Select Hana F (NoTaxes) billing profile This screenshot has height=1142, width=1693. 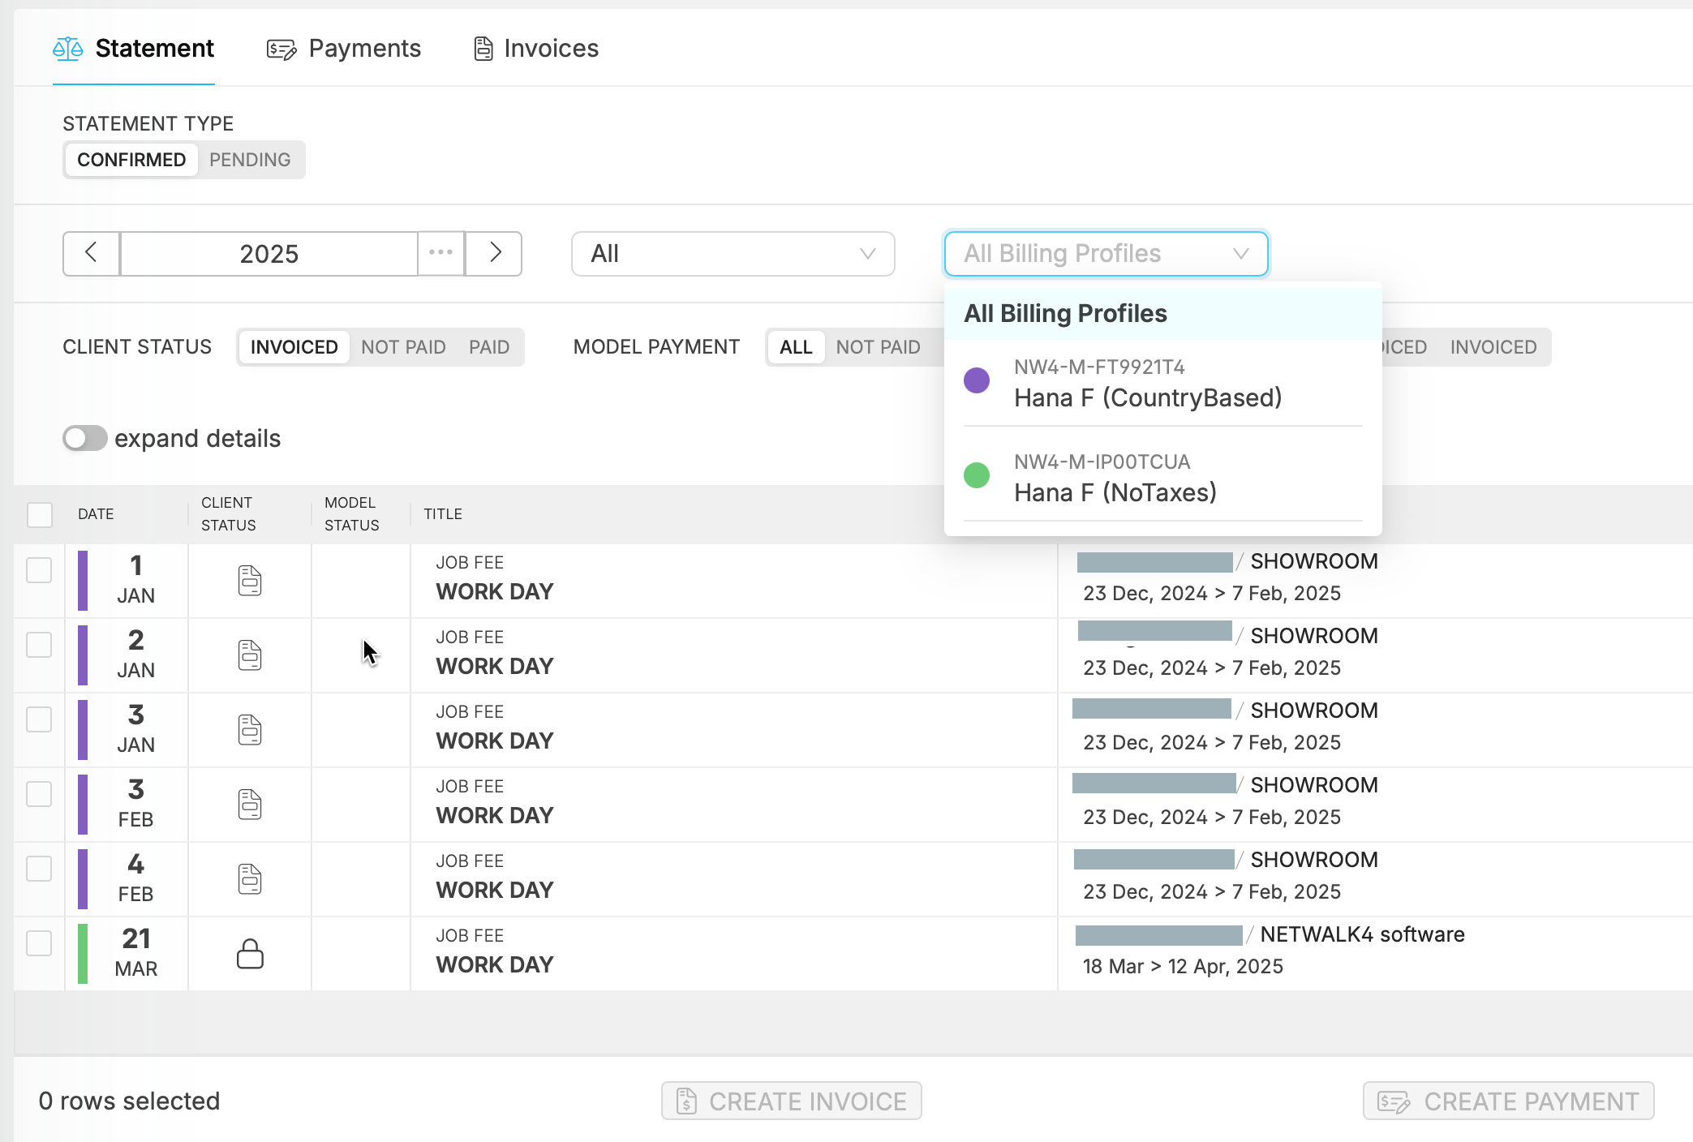[1115, 492]
